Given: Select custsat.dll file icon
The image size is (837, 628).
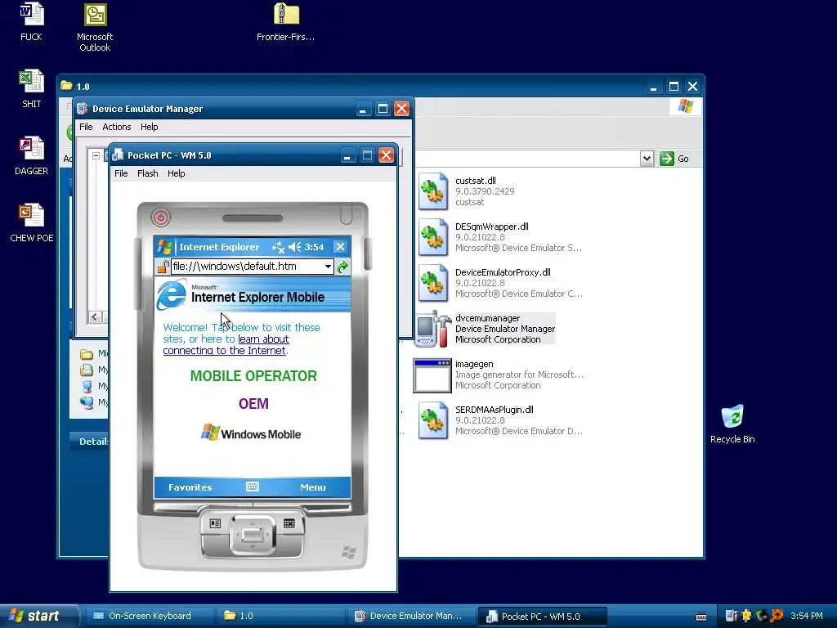Looking at the screenshot, I should 433,191.
